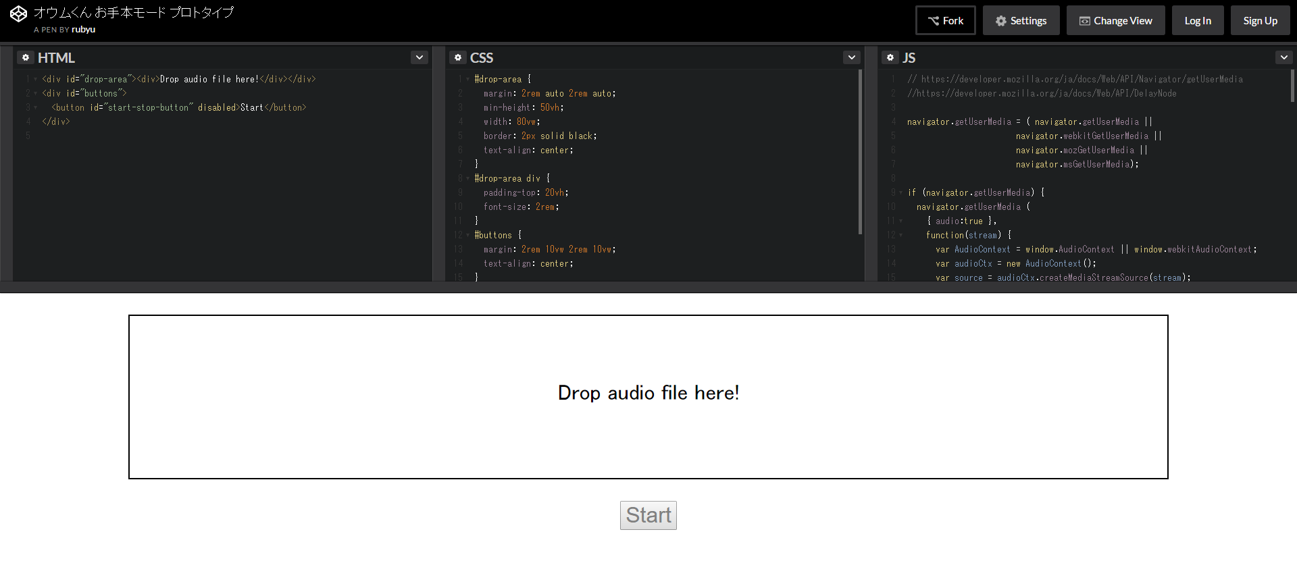Click CSS line 'padding-top: 20vh;'
Image resolution: width=1297 pixels, height=561 pixels.
click(526, 192)
